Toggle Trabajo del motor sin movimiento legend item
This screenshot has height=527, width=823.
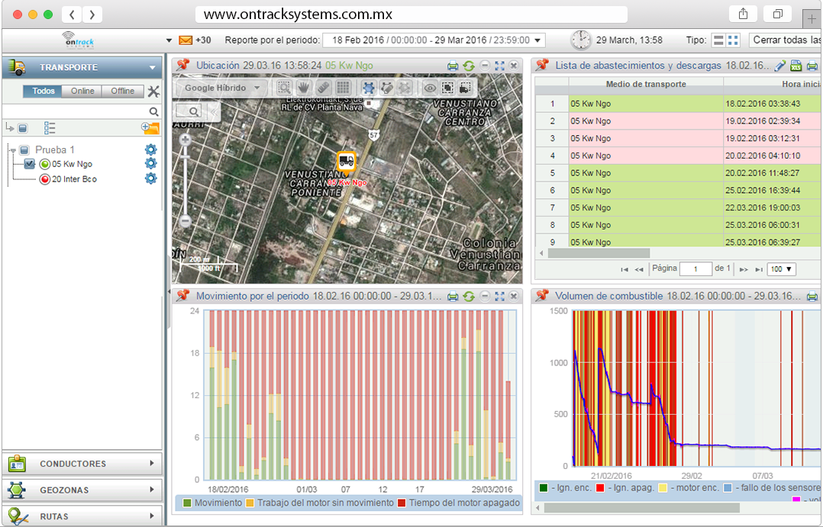(319, 503)
